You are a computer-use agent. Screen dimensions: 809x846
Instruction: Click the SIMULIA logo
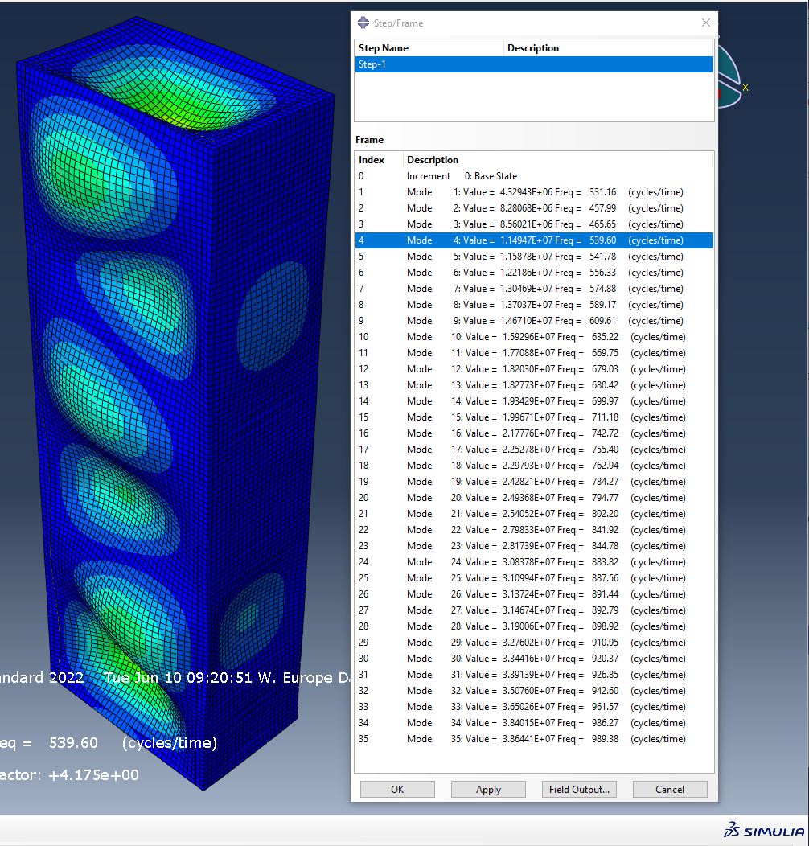coord(764,831)
